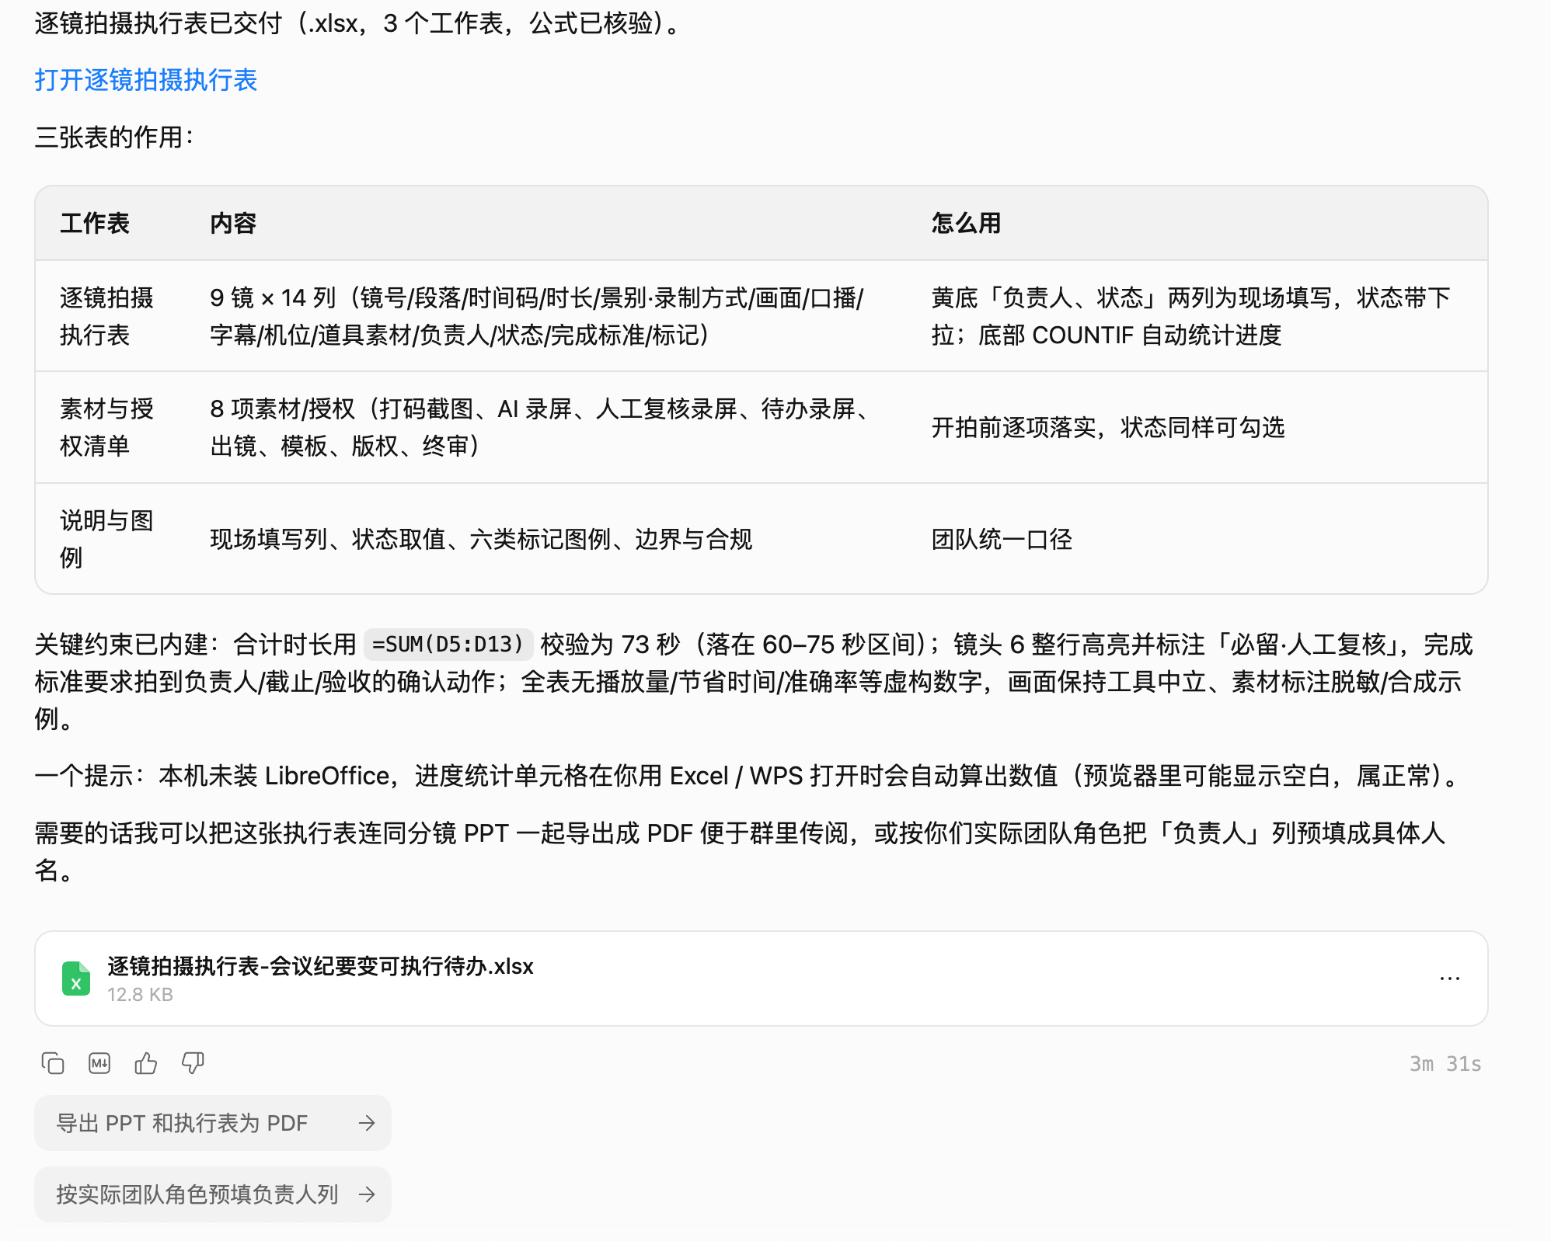Click the 怎么用 column header
Screen dimensions: 1551x1241
(967, 224)
